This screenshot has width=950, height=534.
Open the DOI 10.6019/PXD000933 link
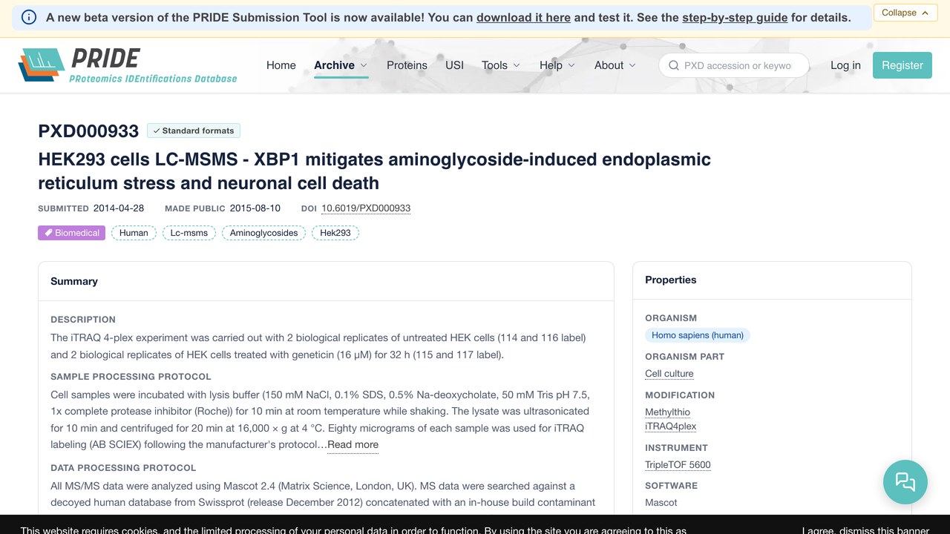click(x=366, y=208)
